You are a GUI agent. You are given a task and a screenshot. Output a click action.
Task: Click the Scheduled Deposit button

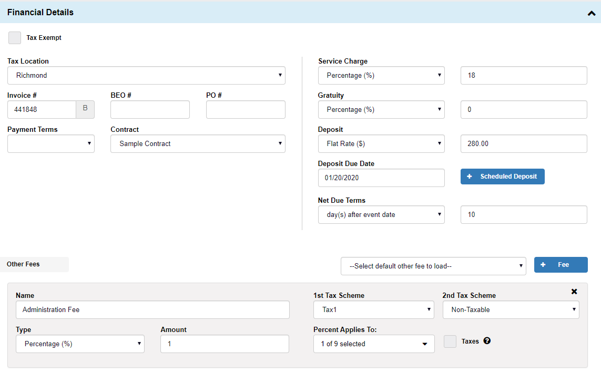(503, 177)
